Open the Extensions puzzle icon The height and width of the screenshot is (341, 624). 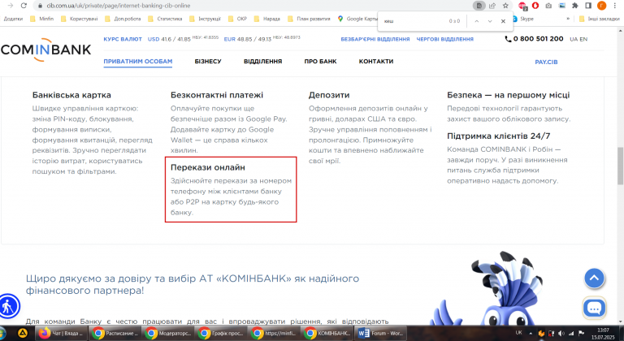[575, 6]
